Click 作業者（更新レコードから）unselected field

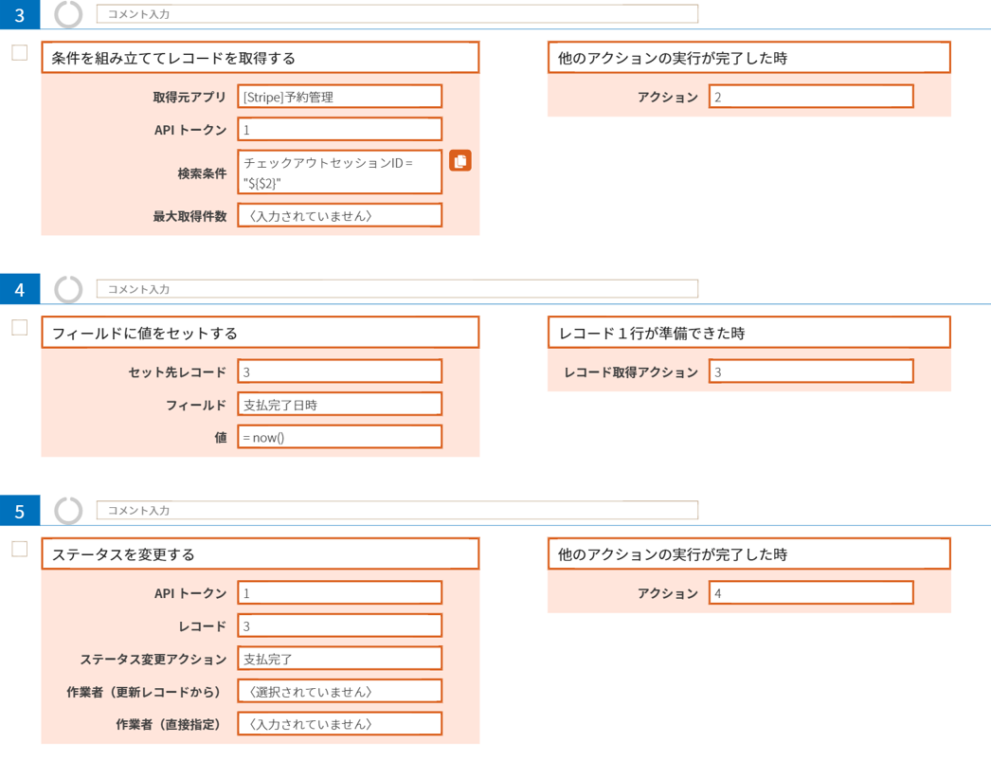click(x=339, y=692)
